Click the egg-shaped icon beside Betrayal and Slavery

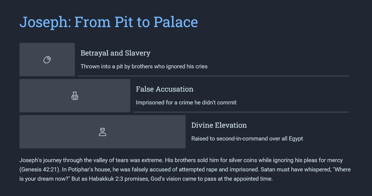click(47, 60)
